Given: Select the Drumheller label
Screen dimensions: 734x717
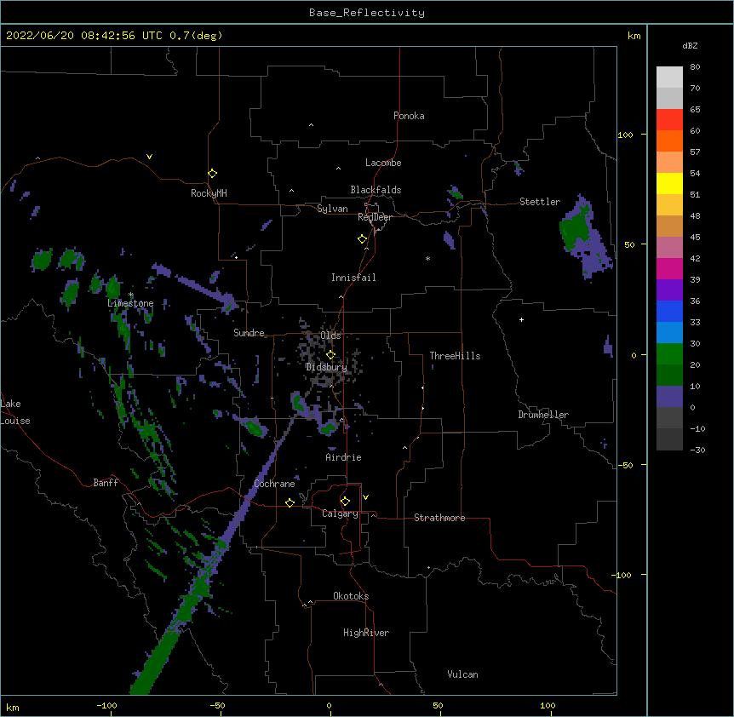Looking at the screenshot, I should [543, 415].
